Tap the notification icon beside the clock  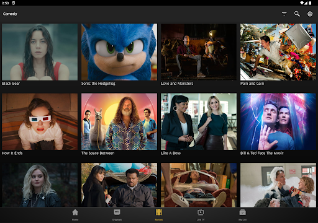14,3
